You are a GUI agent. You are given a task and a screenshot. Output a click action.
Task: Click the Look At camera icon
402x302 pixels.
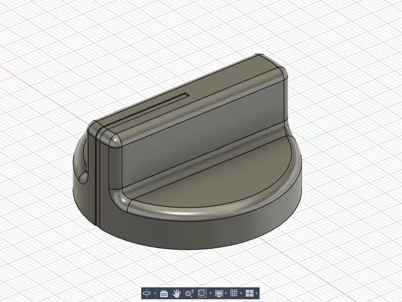coord(164,293)
